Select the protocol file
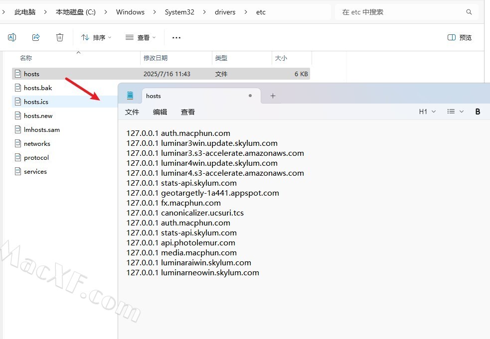This screenshot has width=490, height=339. click(36, 158)
